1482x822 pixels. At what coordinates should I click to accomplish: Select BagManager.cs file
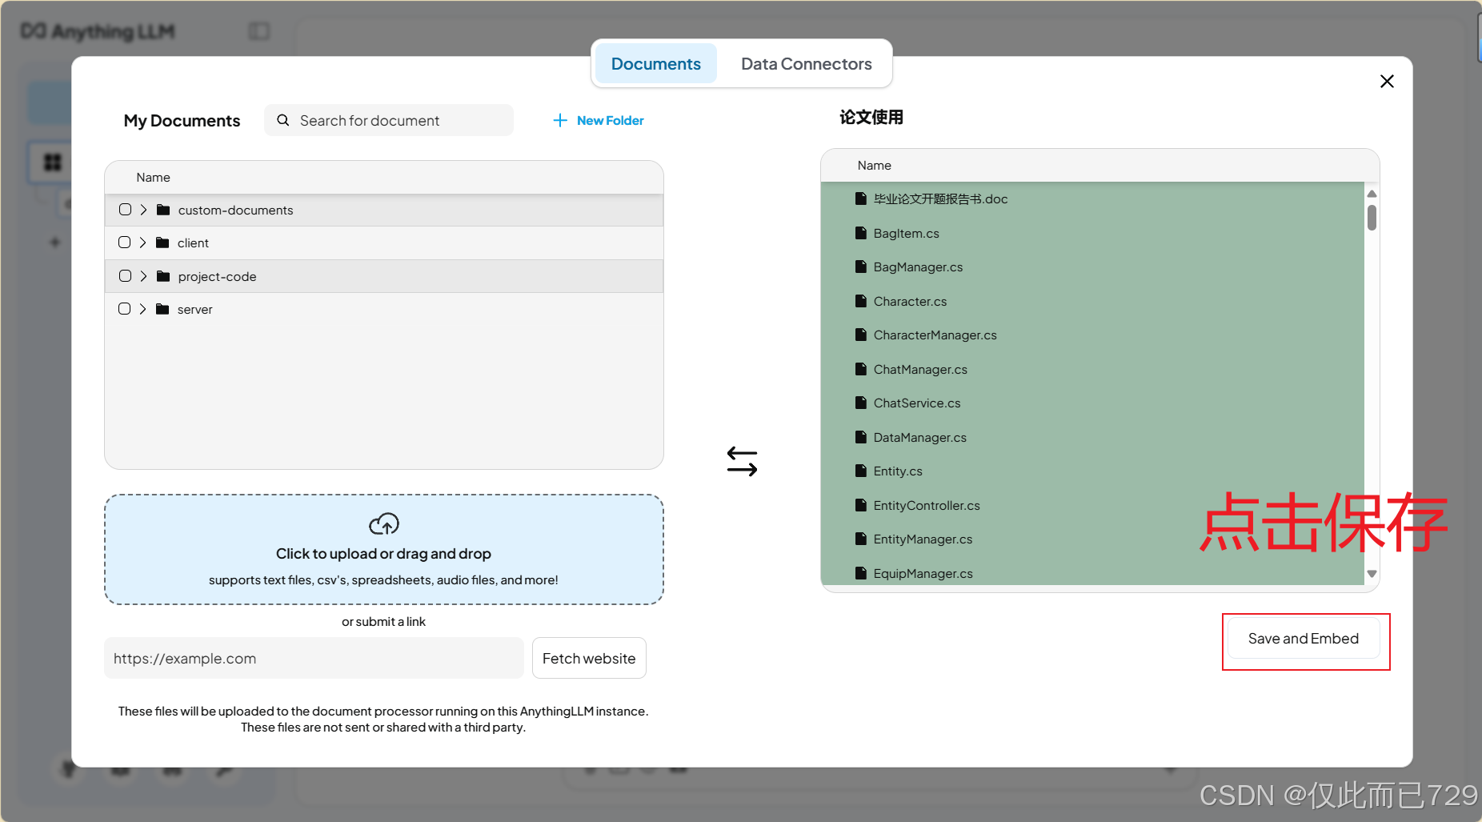pyautogui.click(x=918, y=267)
